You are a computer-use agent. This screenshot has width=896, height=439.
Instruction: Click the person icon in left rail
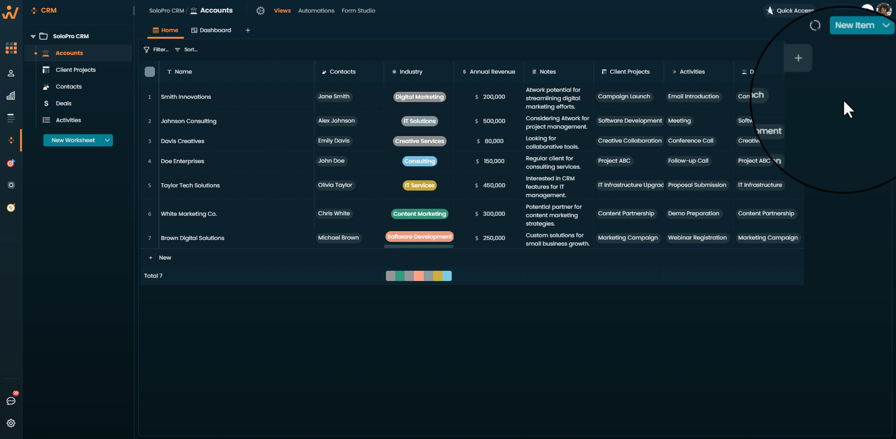point(11,73)
